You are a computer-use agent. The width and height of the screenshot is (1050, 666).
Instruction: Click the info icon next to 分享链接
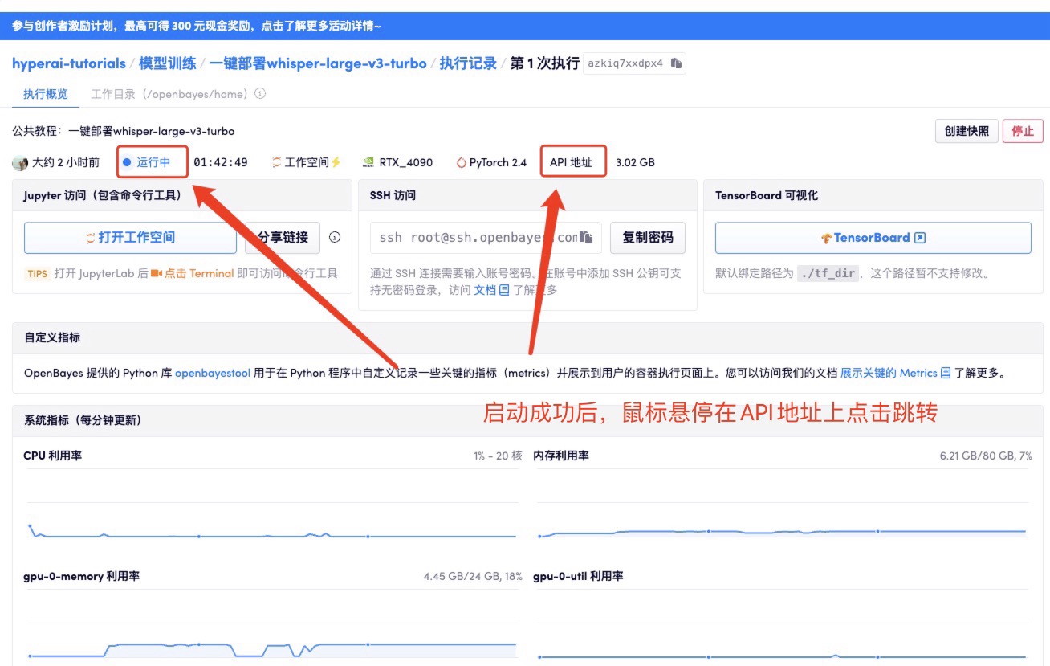335,237
